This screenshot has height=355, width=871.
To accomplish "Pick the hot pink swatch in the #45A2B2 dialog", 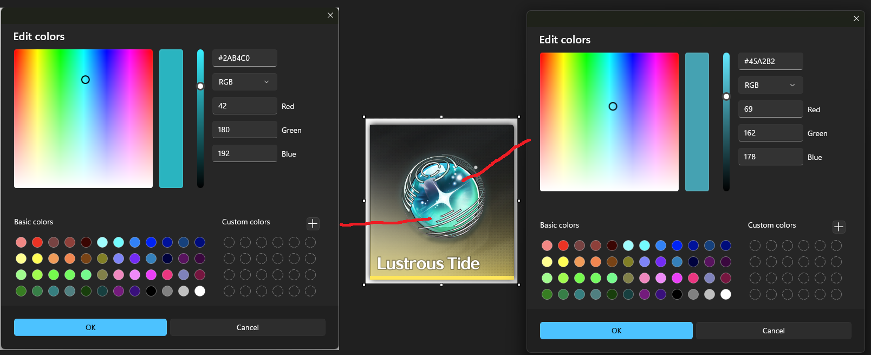I will (x=693, y=278).
